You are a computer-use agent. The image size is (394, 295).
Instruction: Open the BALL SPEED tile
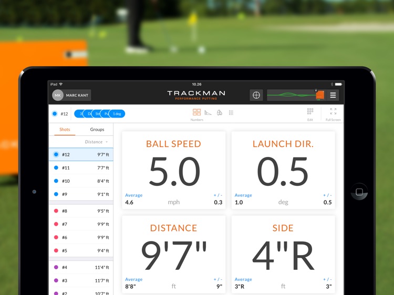[x=174, y=170]
